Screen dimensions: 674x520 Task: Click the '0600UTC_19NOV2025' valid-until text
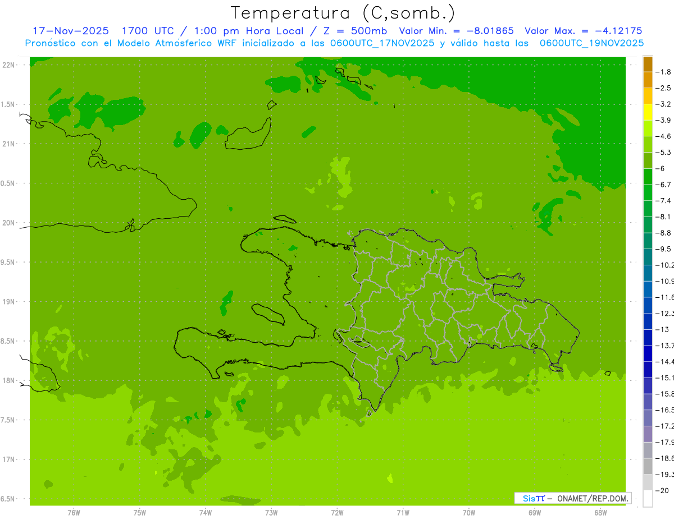click(591, 43)
